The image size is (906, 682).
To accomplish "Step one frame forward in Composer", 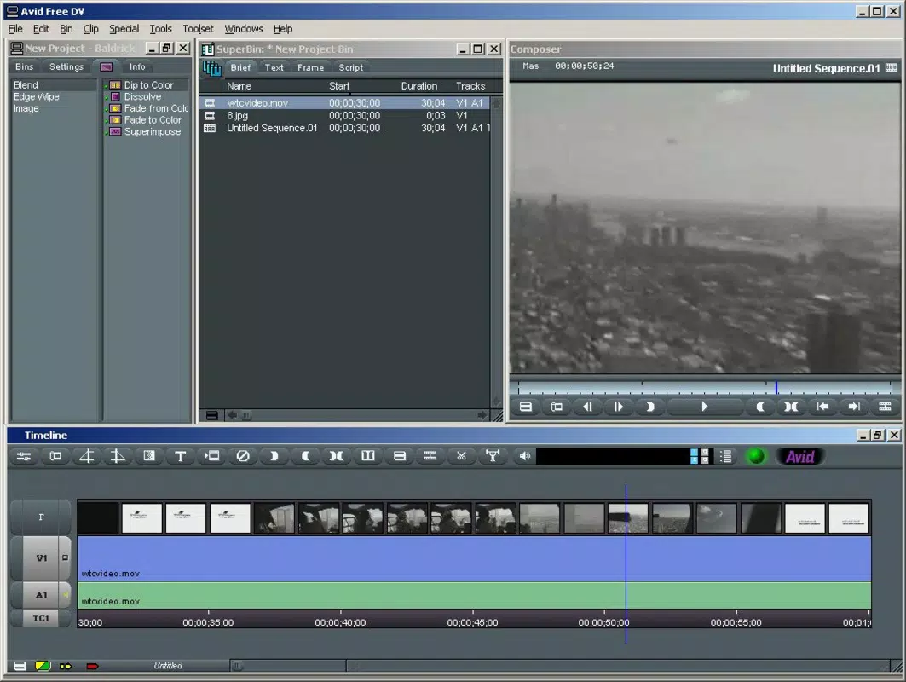I will [618, 407].
